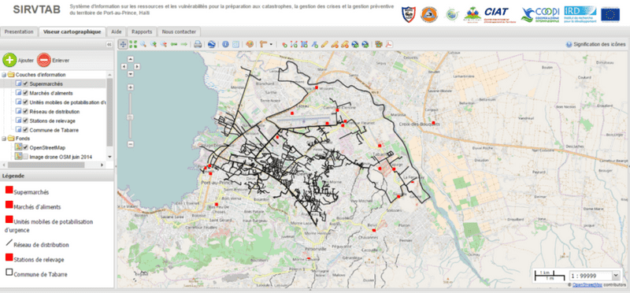This screenshot has height=293, width=630.
Task: Click the draw point tool icon
Action: [x=284, y=45]
